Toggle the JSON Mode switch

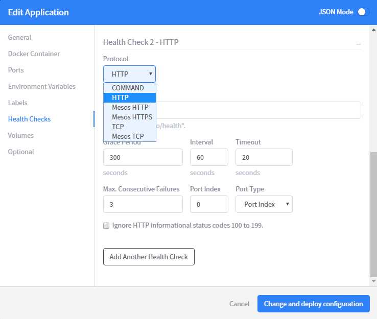(x=362, y=12)
